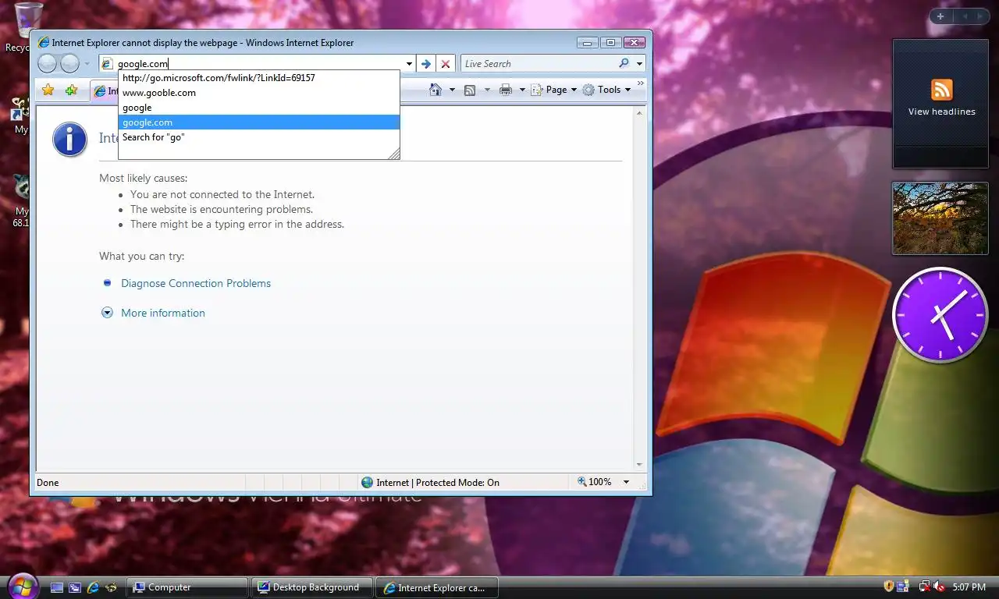The image size is (999, 599).
Task: Select the go.microsoft.com fwlink suggestion
Action: coord(259,78)
